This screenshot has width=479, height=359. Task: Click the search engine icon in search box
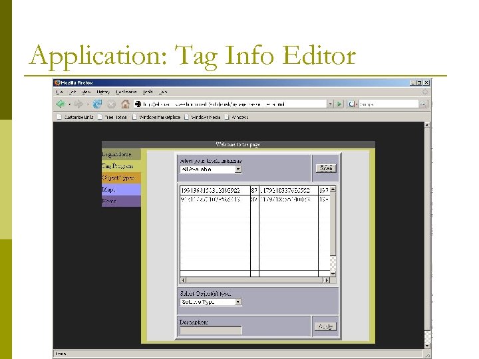[351, 104]
